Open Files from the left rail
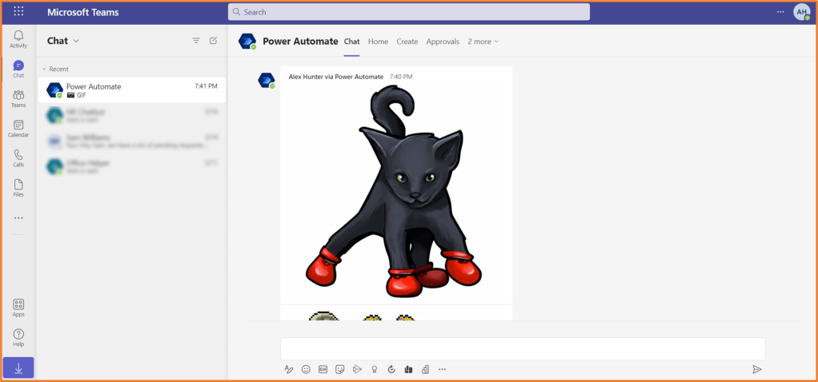 (18, 188)
